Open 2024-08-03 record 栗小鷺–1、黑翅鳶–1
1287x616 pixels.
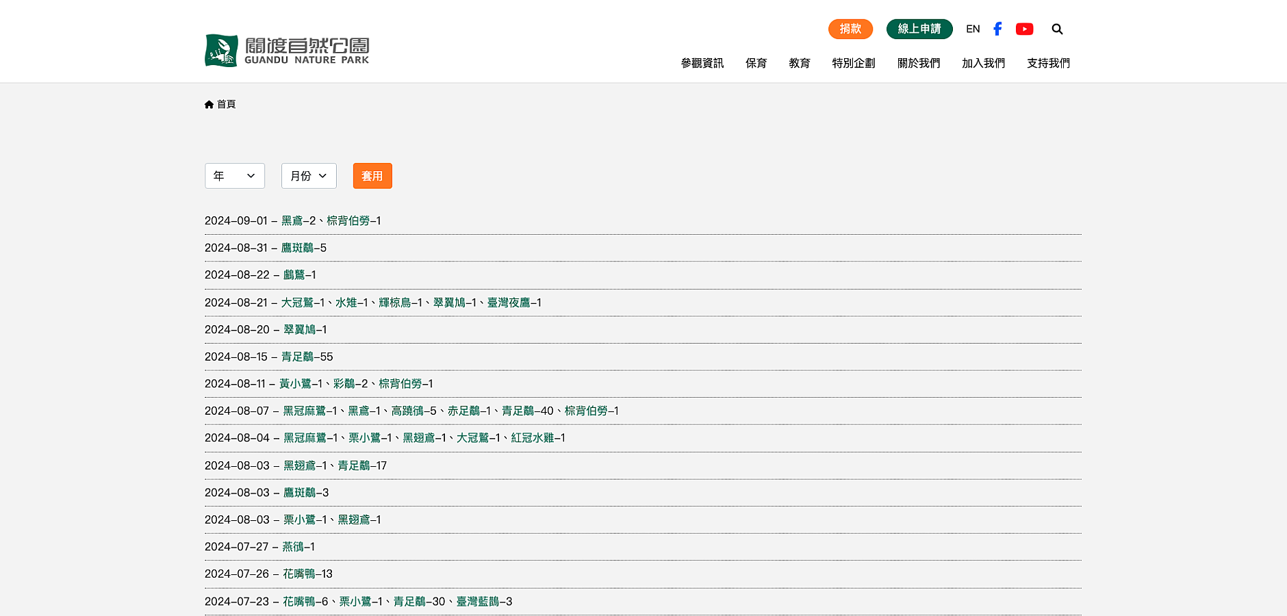(332, 519)
